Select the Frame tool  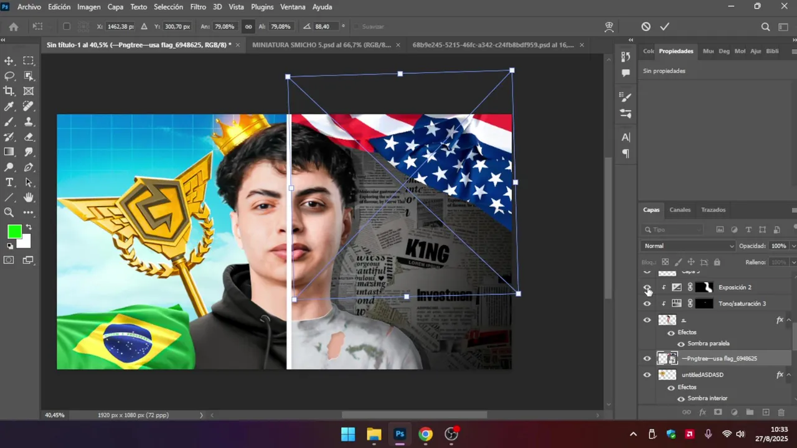click(29, 91)
